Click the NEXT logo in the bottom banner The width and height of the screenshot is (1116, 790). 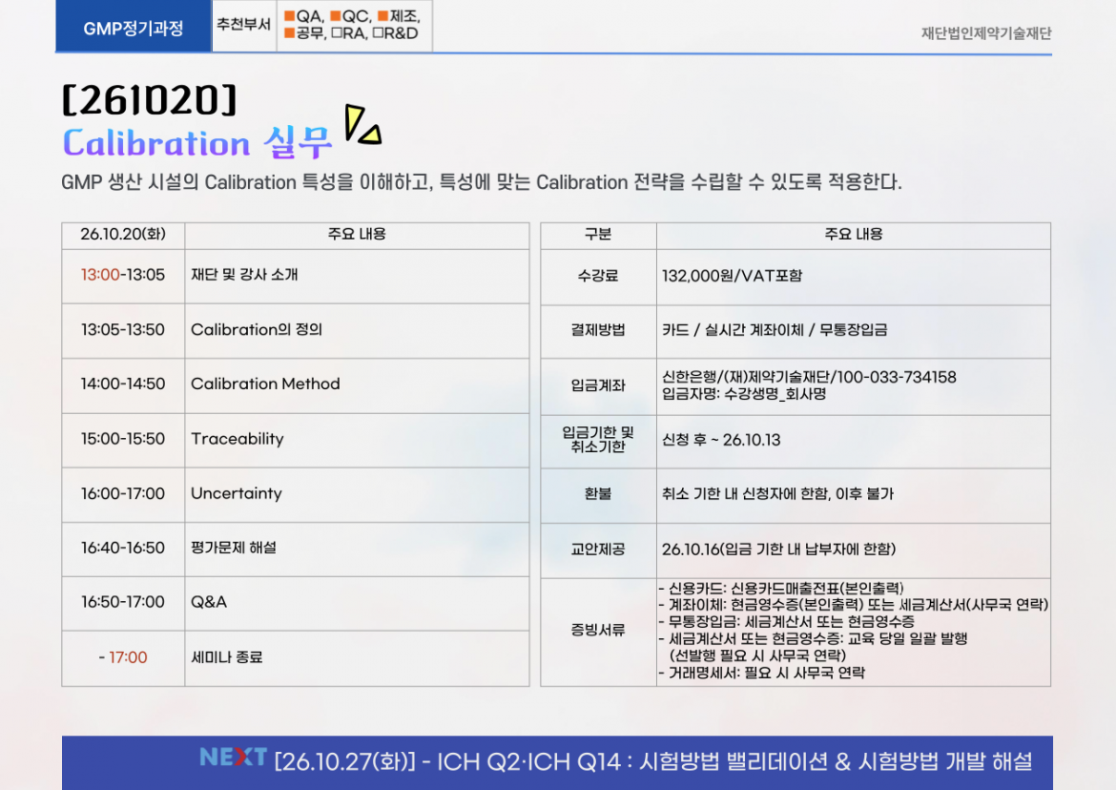(233, 758)
